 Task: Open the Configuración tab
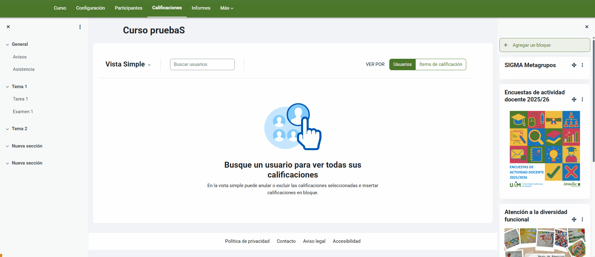tap(91, 8)
